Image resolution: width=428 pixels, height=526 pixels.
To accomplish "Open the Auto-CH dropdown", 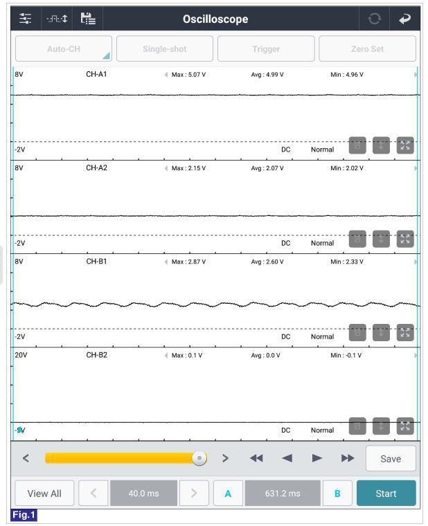I will (64, 49).
